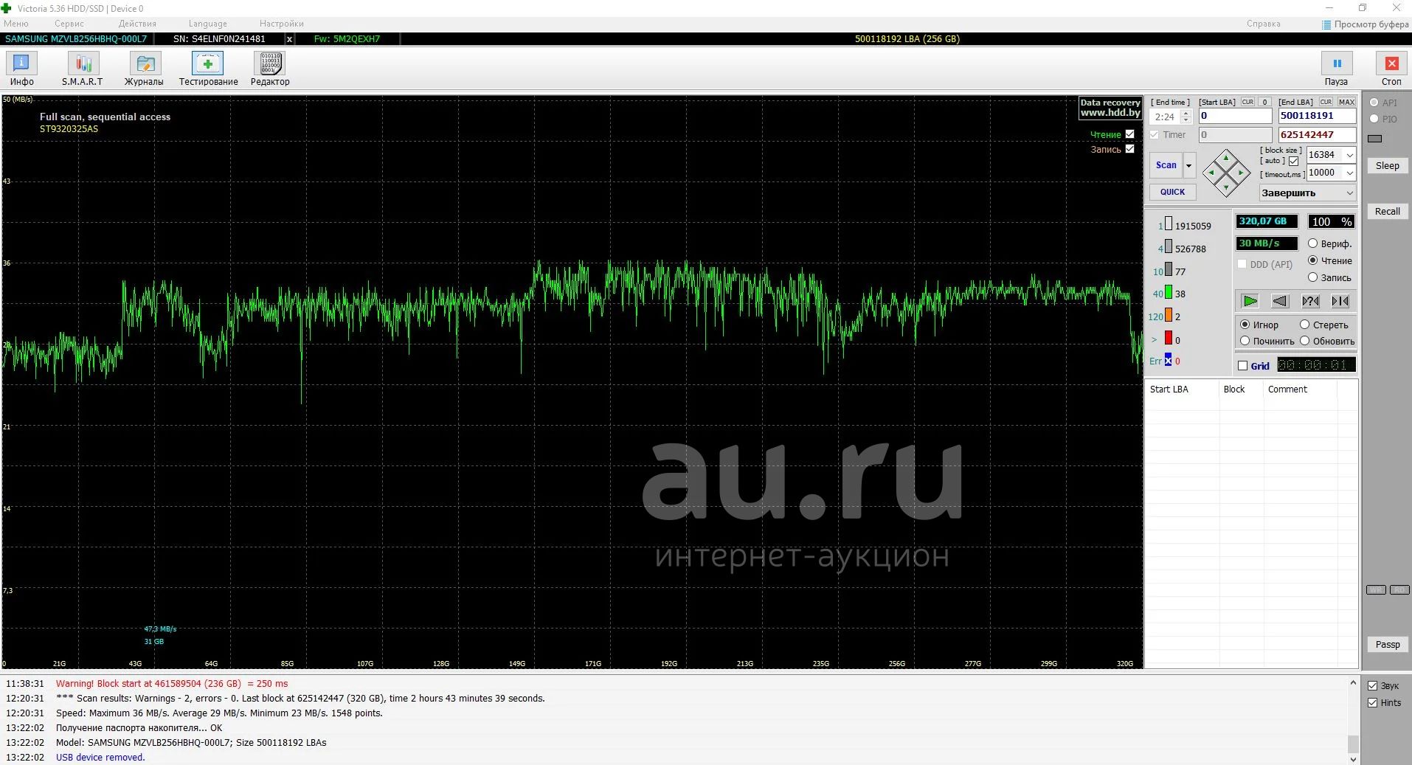The image size is (1412, 765).
Task: Open the Журналы logs view
Action: (144, 69)
